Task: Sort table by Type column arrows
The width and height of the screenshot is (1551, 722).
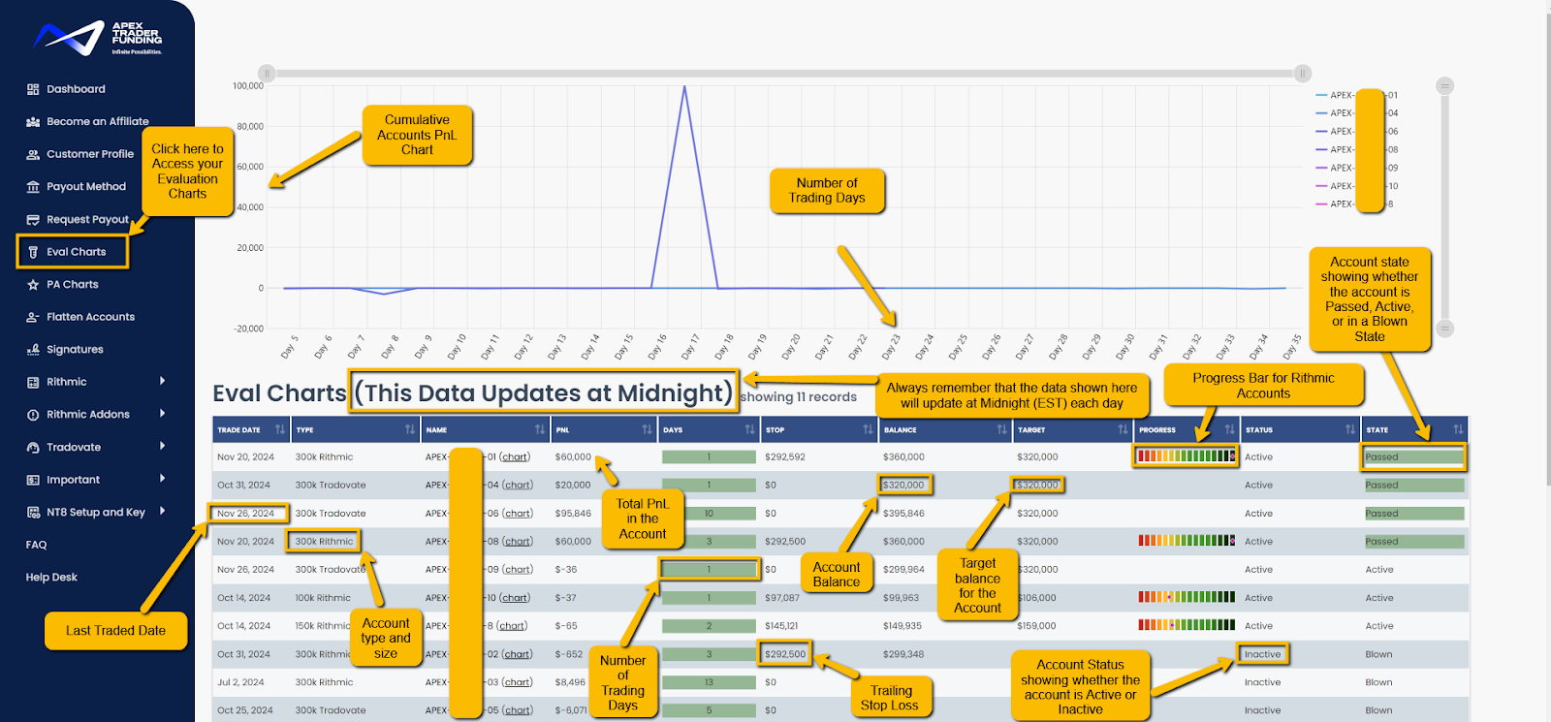Action: tap(410, 429)
